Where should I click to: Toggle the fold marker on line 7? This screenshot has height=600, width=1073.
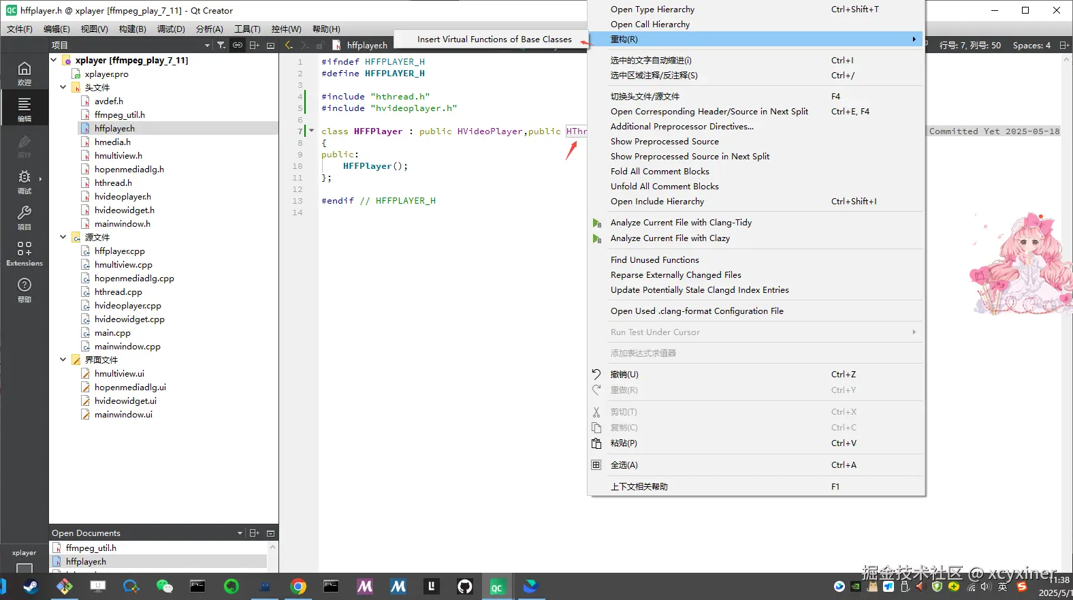[312, 131]
